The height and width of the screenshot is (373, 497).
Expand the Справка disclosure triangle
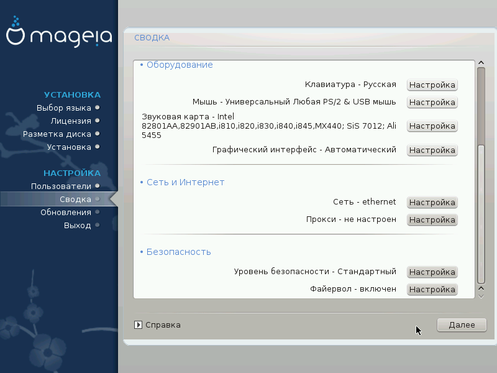(139, 325)
